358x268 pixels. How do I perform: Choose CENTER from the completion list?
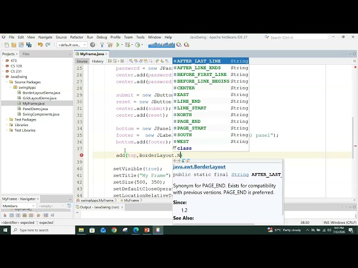pos(211,88)
